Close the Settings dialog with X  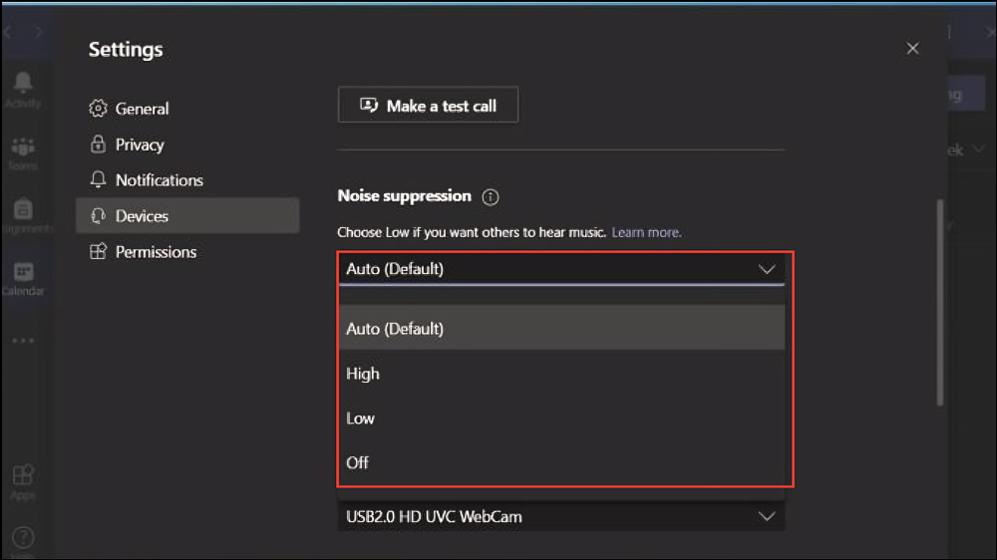pos(912,48)
